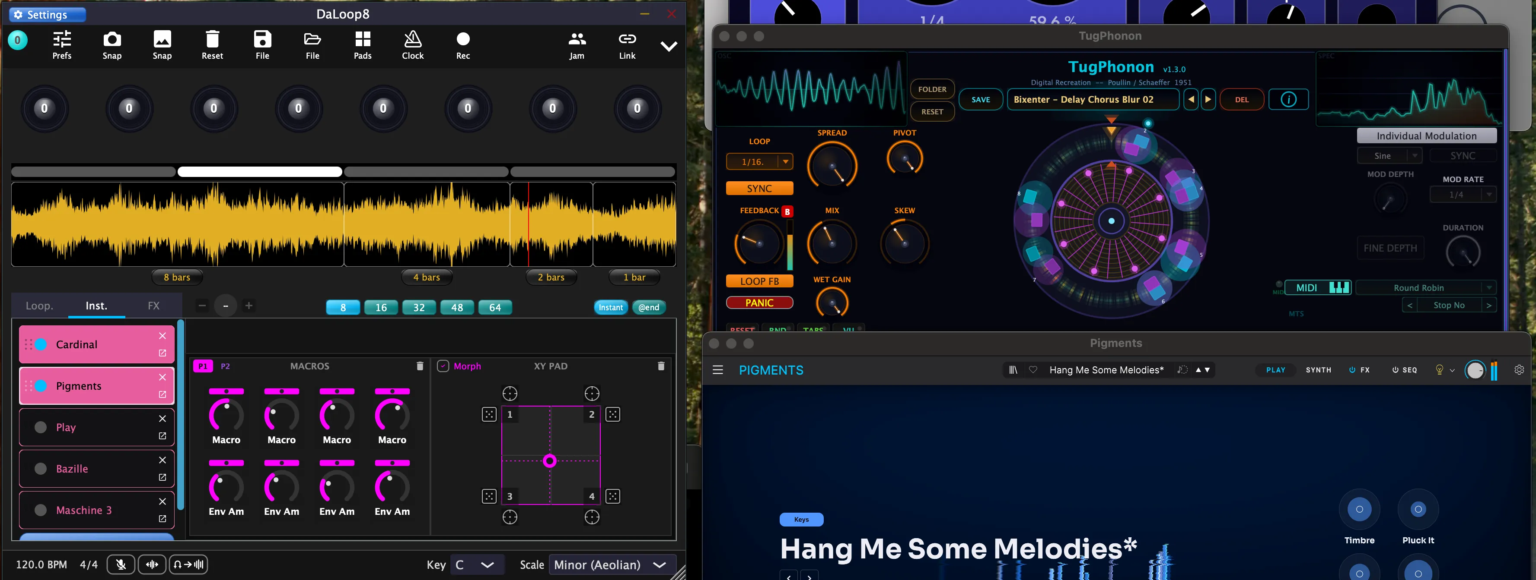The image size is (1536, 580).
Task: Toggle LOOP FB in TugPhonon
Action: pyautogui.click(x=759, y=281)
